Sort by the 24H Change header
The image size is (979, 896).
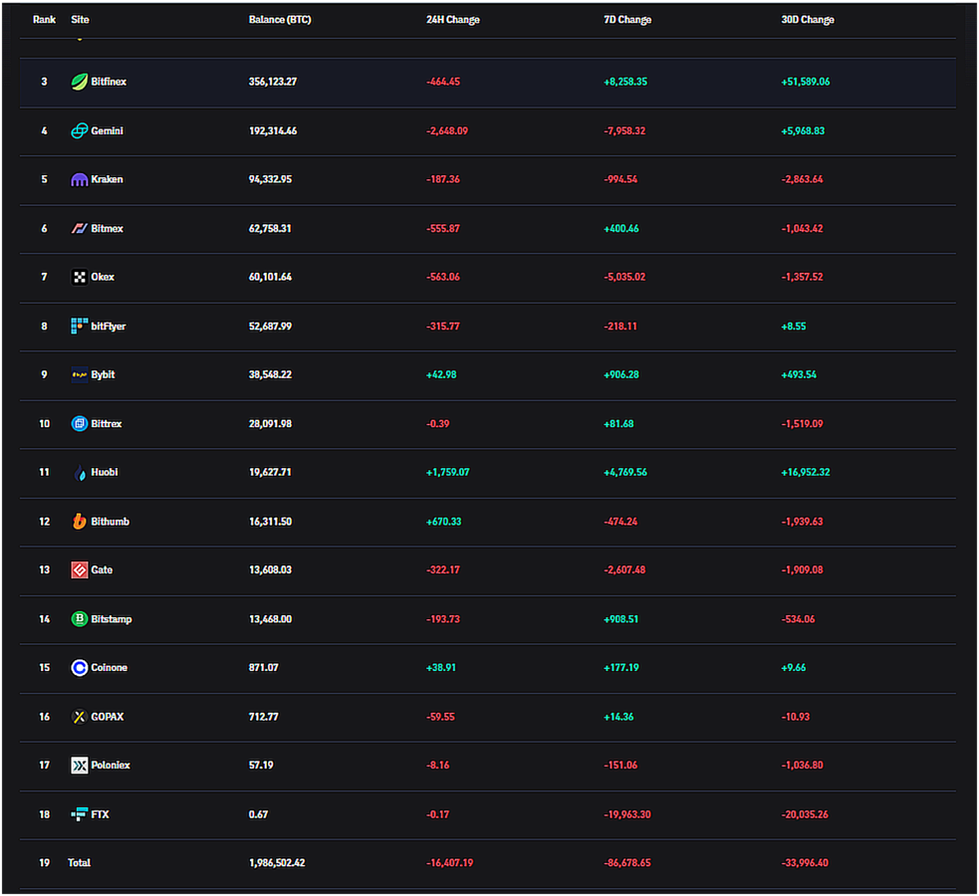(x=452, y=20)
